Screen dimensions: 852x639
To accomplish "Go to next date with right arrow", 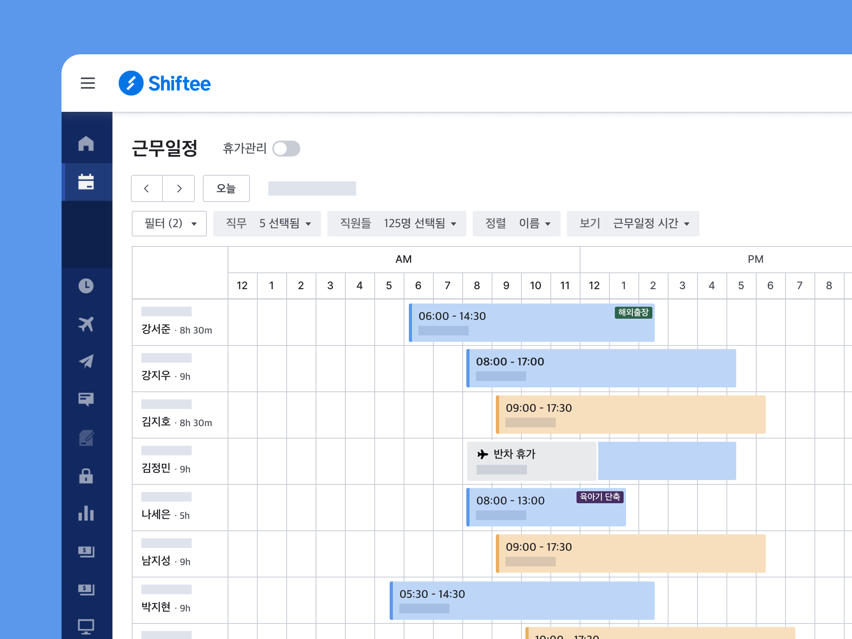I will pyautogui.click(x=179, y=189).
